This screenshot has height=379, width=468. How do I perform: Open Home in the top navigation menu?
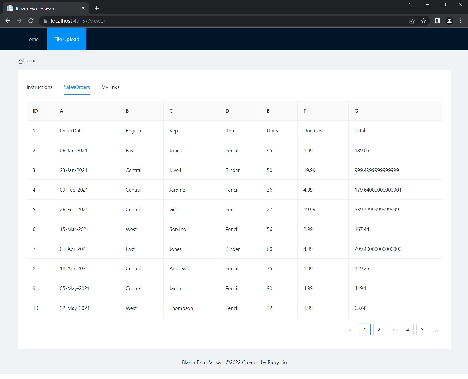click(32, 39)
